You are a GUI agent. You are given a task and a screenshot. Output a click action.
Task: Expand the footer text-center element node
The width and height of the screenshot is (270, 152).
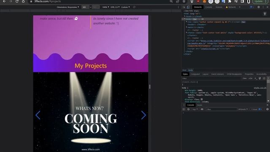point(186,33)
